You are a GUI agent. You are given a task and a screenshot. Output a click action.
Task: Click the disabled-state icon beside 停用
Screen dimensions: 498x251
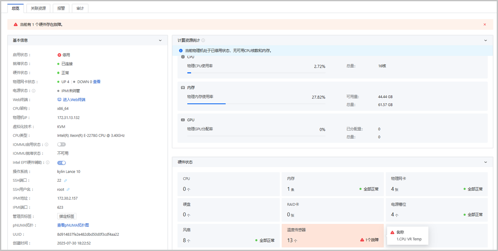point(59,55)
